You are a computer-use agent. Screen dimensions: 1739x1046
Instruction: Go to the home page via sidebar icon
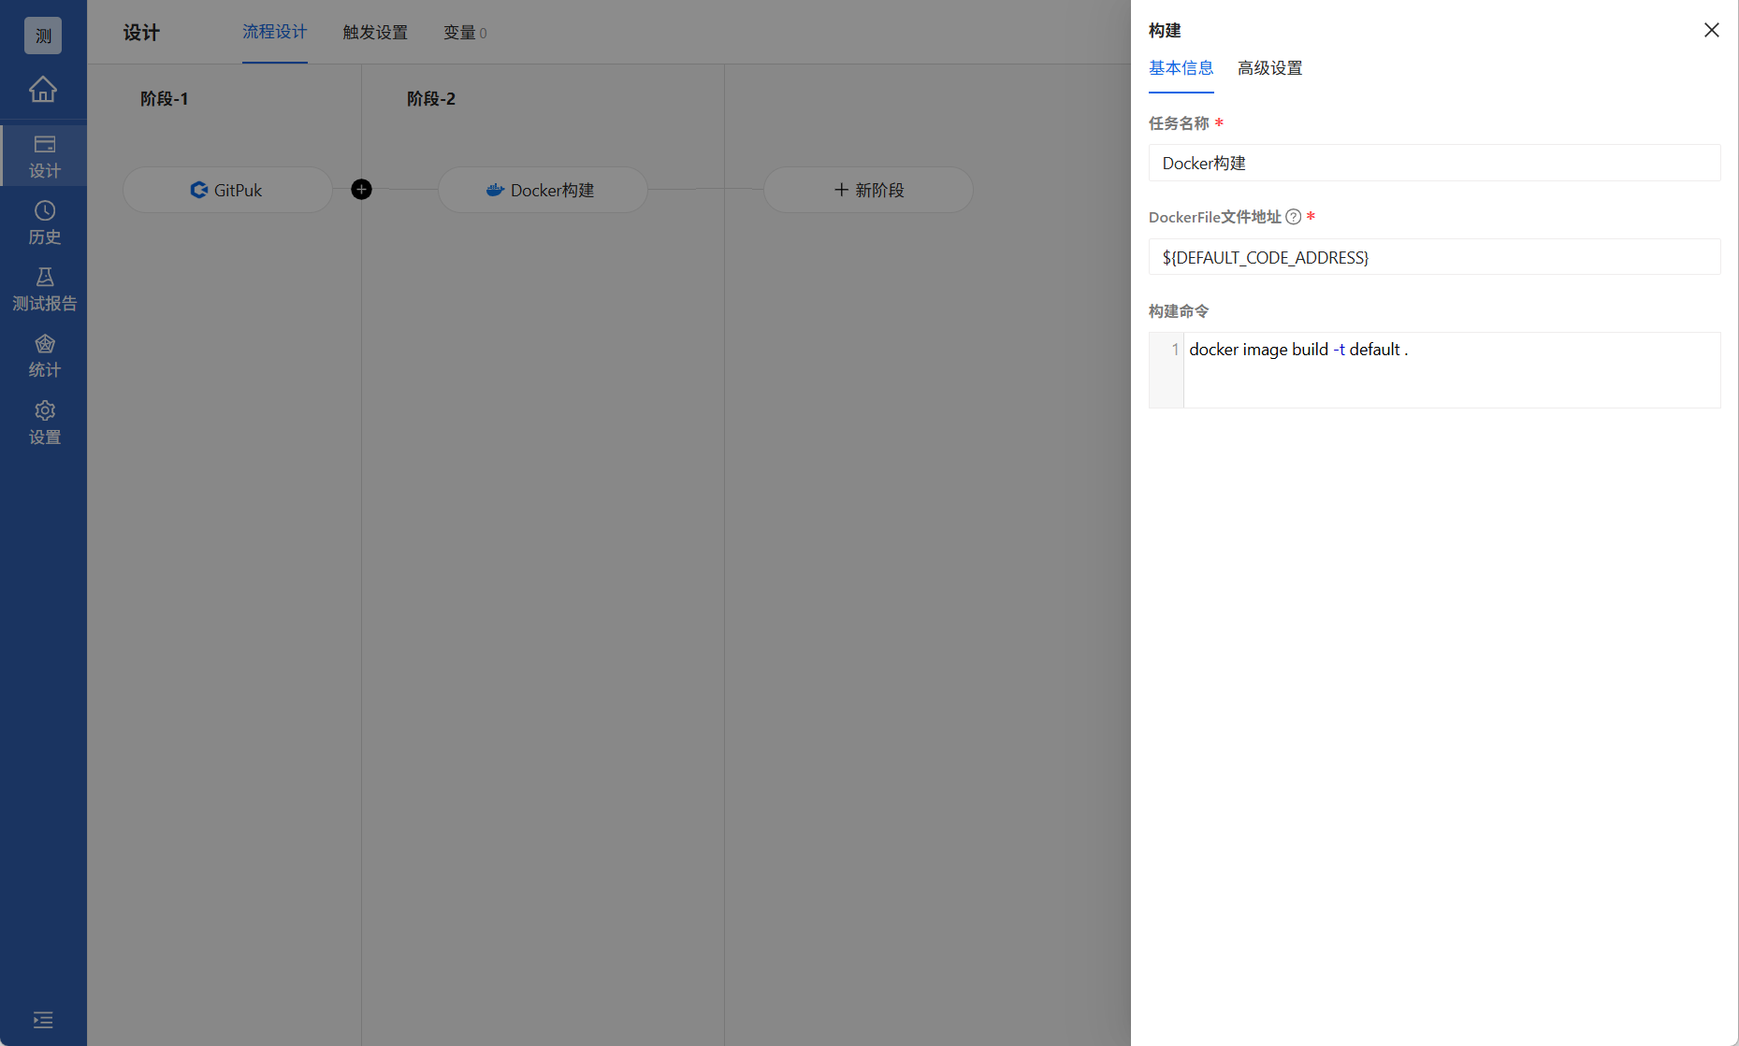point(43,89)
